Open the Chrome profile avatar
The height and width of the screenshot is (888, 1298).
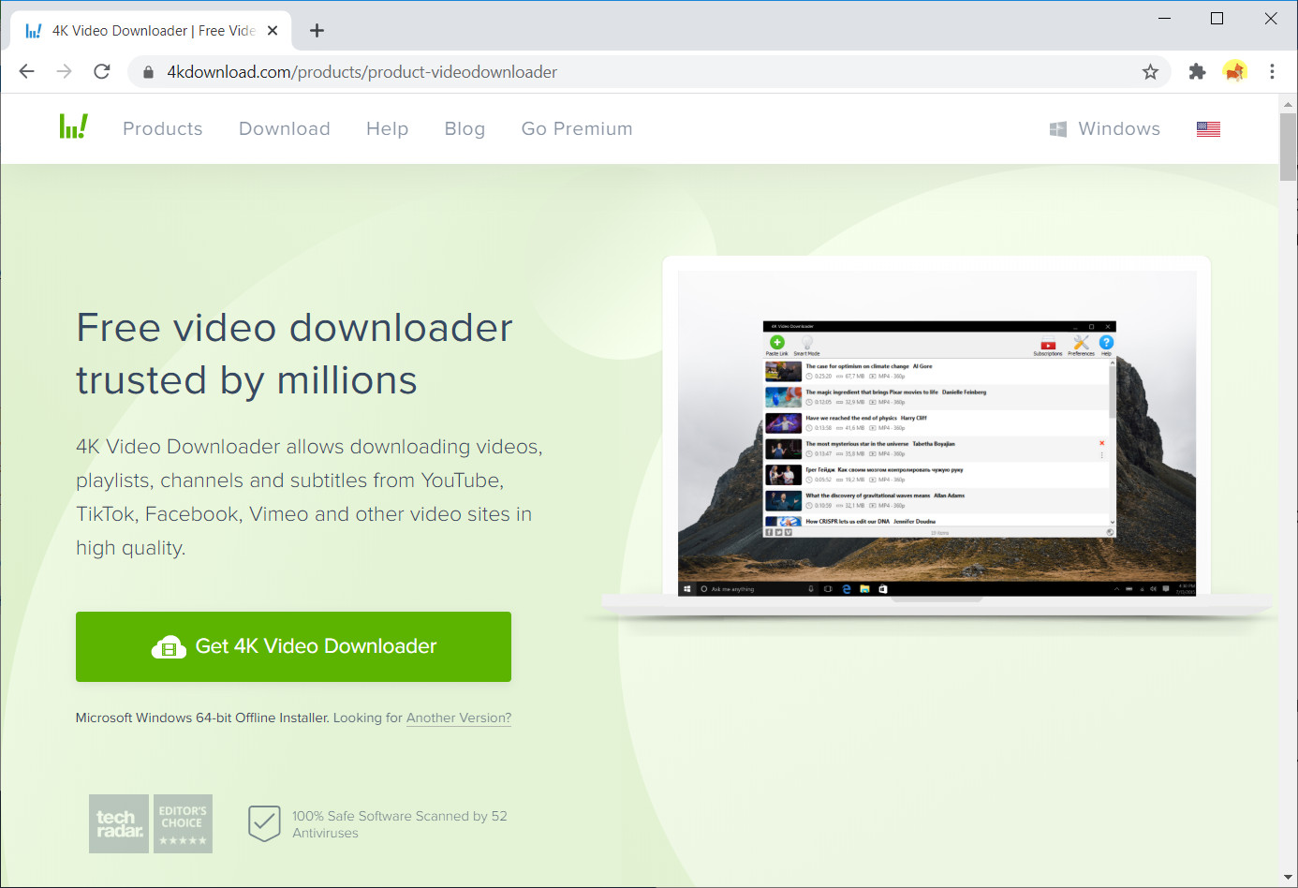point(1234,72)
